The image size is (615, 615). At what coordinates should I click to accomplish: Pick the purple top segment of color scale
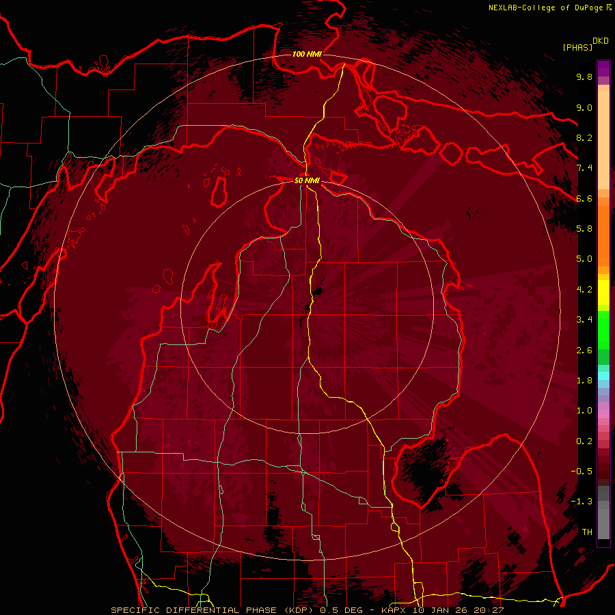pyautogui.click(x=603, y=68)
